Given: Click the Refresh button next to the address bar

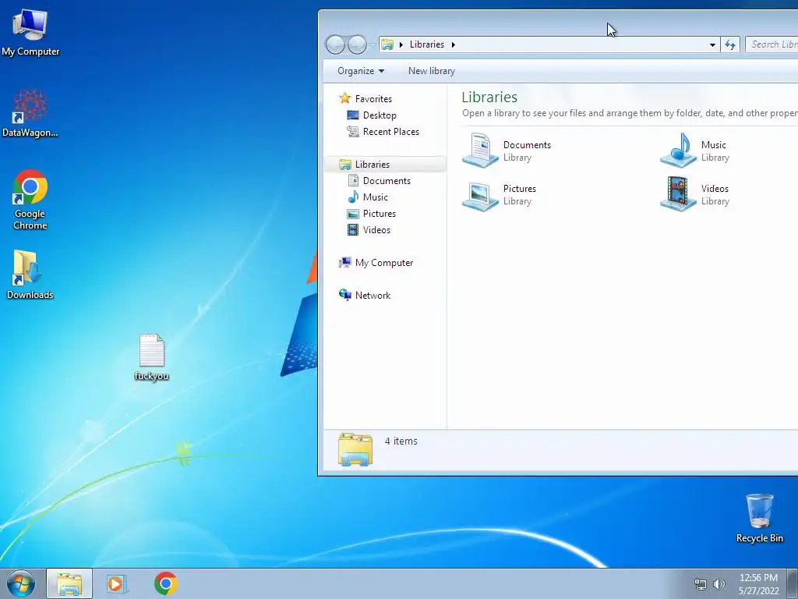Looking at the screenshot, I should 730,44.
